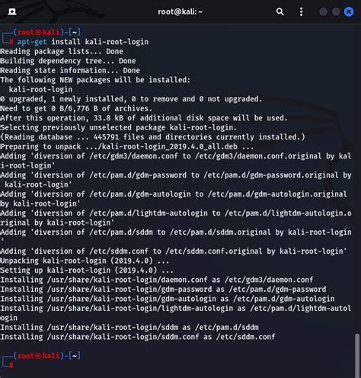The height and width of the screenshot is (378, 361).
Task: Click Installing line for /etc/pam.d/gdm-autologin
Action: click(168, 299)
